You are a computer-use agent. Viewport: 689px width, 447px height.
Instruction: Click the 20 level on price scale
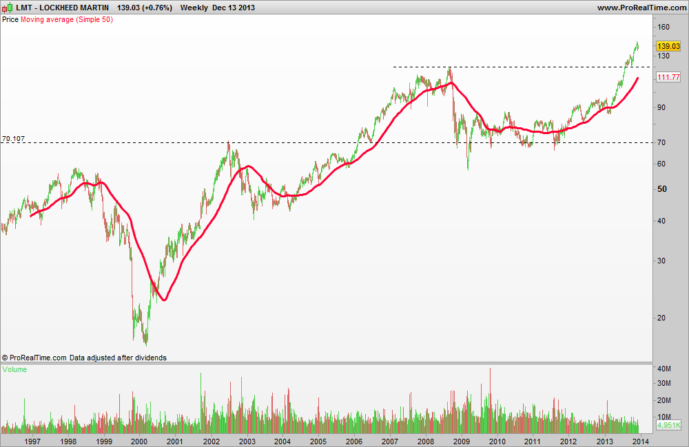[661, 318]
